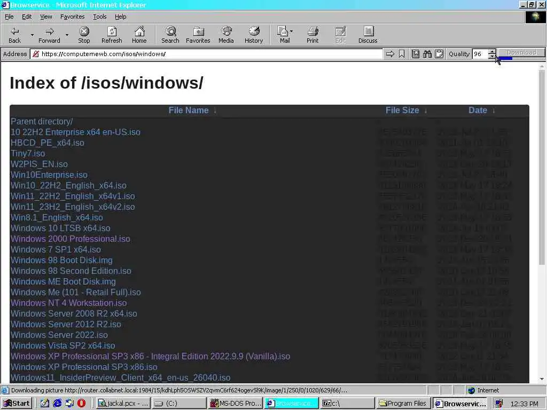547x410 pixels.
Task: Open Win10Enterprise.iso link
Action: click(49, 175)
